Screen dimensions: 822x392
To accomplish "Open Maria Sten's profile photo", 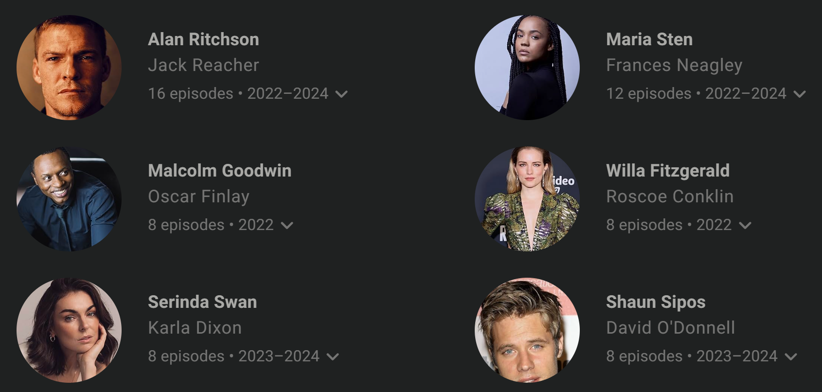I will pyautogui.click(x=527, y=68).
